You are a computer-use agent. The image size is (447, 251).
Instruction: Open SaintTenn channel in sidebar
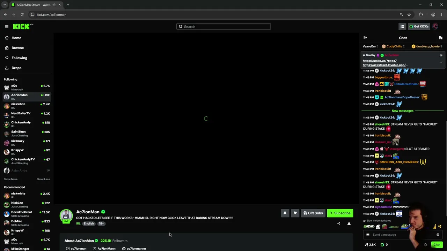point(27,134)
